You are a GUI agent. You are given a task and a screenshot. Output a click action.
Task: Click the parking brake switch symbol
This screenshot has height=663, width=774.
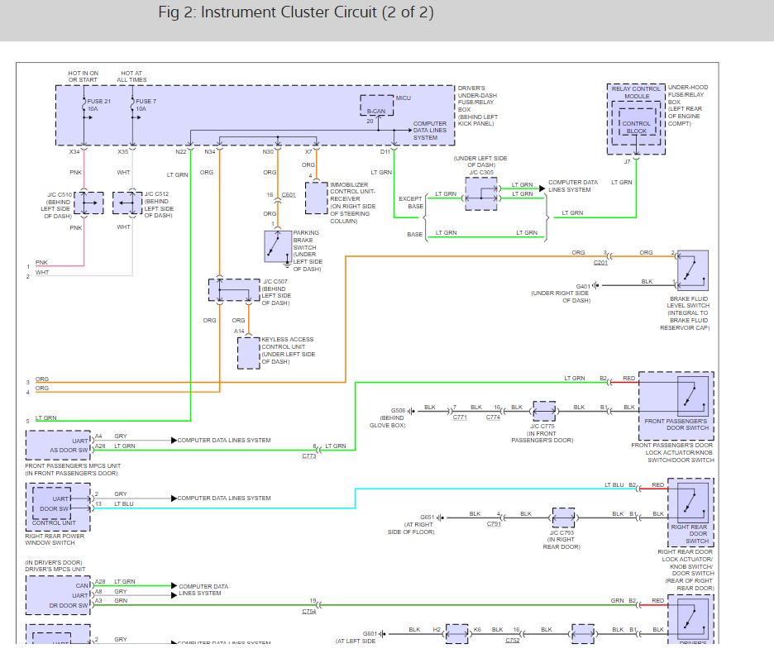click(x=278, y=246)
